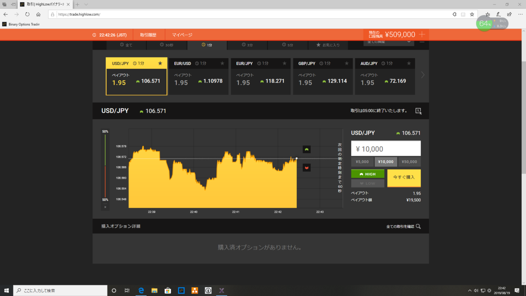Click the red down arrow chart marker
Viewport: 526px width, 296px height.
point(307,168)
